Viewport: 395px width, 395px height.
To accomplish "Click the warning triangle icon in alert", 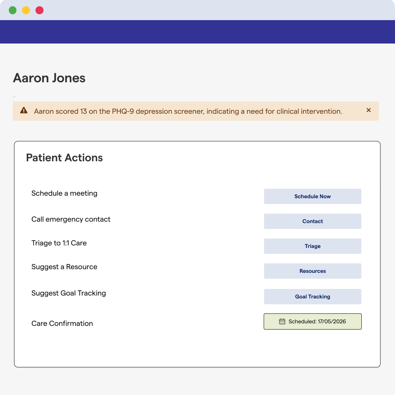I will tap(24, 110).
